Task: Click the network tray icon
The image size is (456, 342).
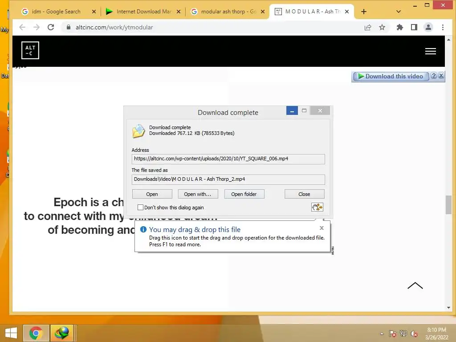Action: [x=403, y=334]
